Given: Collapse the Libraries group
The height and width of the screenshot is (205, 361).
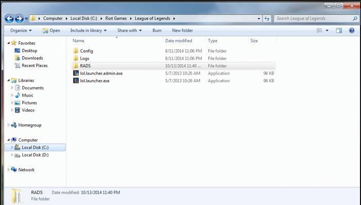Looking at the screenshot, I should 9,80.
